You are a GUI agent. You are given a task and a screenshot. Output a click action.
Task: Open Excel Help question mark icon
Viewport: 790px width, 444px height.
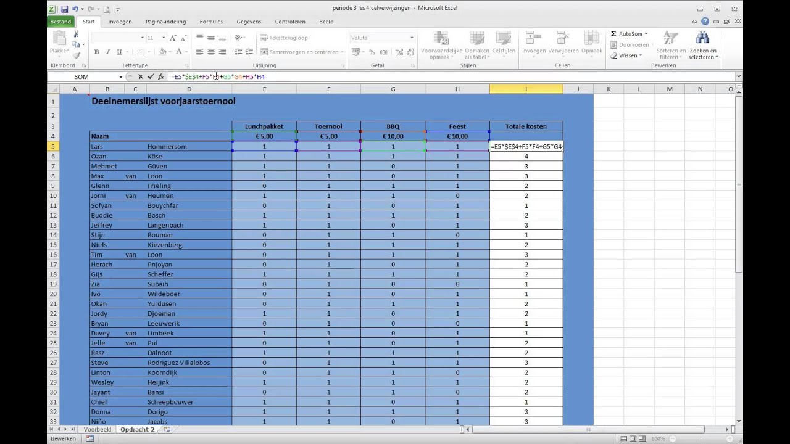click(705, 22)
